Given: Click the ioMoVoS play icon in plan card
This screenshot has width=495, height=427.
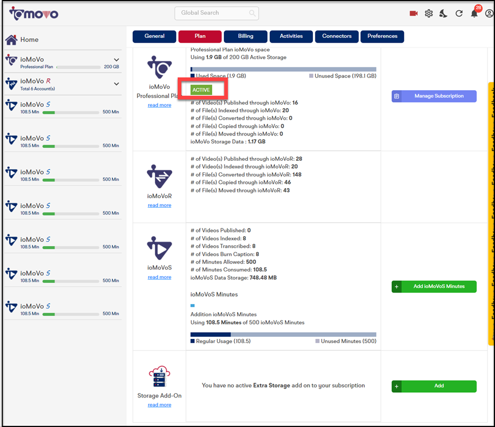Looking at the screenshot, I should (x=160, y=248).
